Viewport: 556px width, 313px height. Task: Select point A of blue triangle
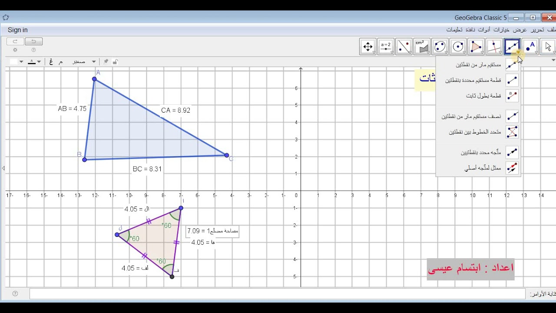[94, 79]
